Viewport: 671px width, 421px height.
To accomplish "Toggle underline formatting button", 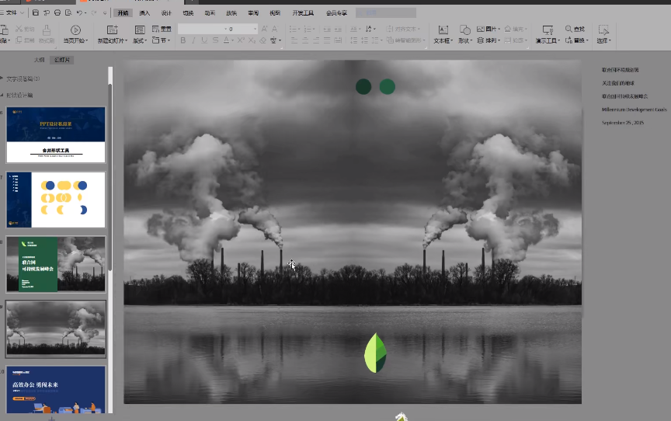I will pyautogui.click(x=204, y=40).
